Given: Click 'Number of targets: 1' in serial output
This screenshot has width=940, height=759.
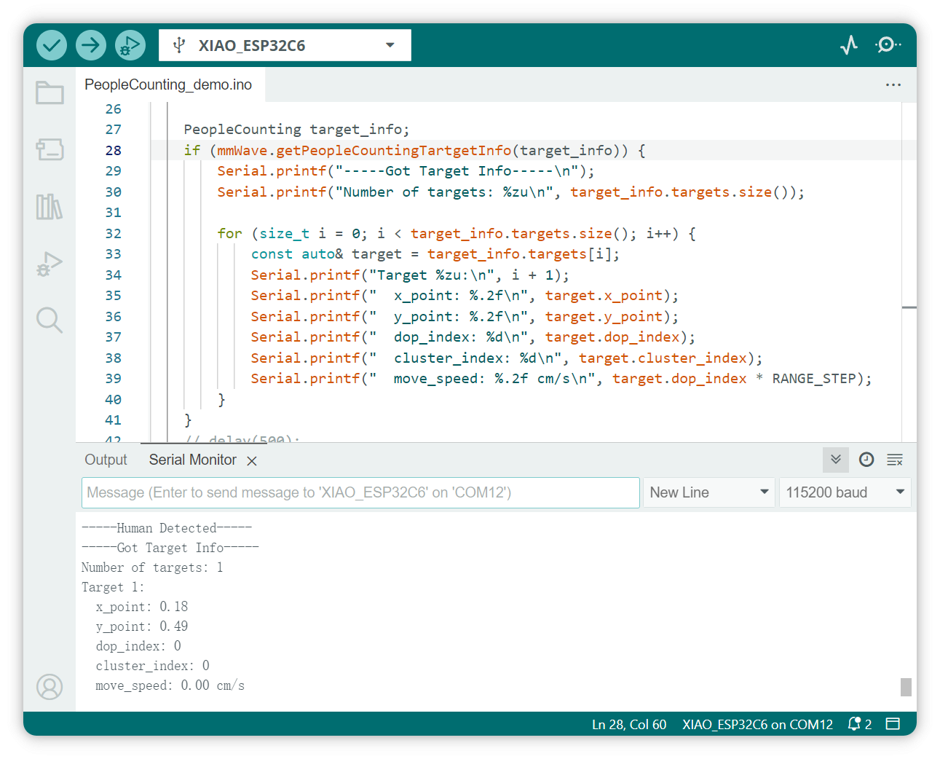Looking at the screenshot, I should 152,567.
